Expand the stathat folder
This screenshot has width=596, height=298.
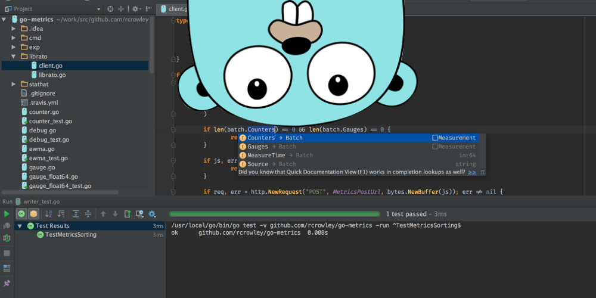[x=13, y=84]
